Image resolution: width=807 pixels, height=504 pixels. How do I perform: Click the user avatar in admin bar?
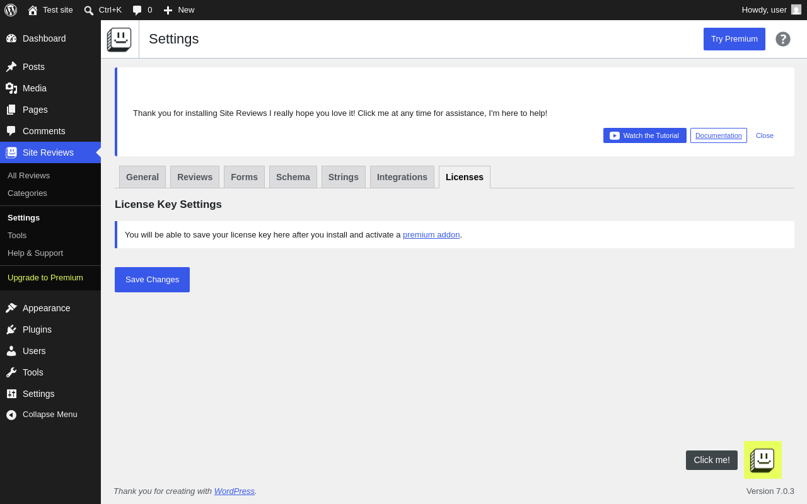tap(796, 9)
